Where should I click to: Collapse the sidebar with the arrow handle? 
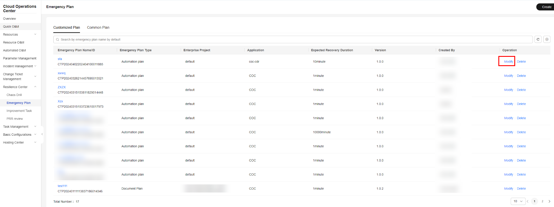[42, 134]
